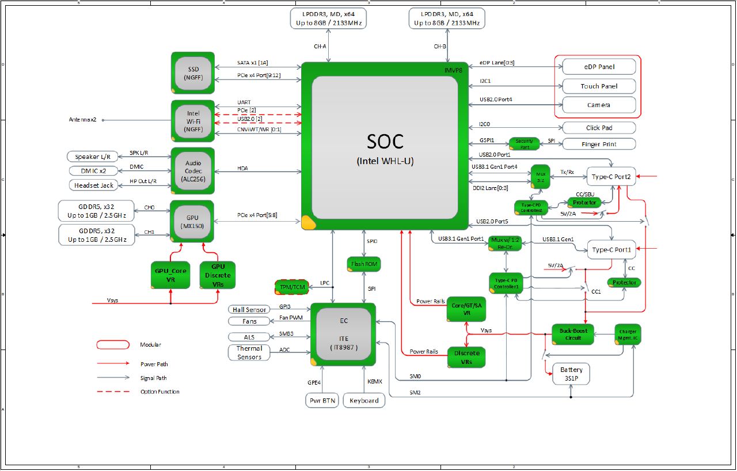Image resolution: width=737 pixels, height=471 pixels.
Task: Select the Charger Mgmt. IC block
Action: [628, 335]
